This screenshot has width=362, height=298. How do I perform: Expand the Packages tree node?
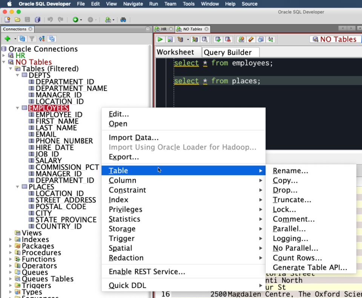point(10,246)
